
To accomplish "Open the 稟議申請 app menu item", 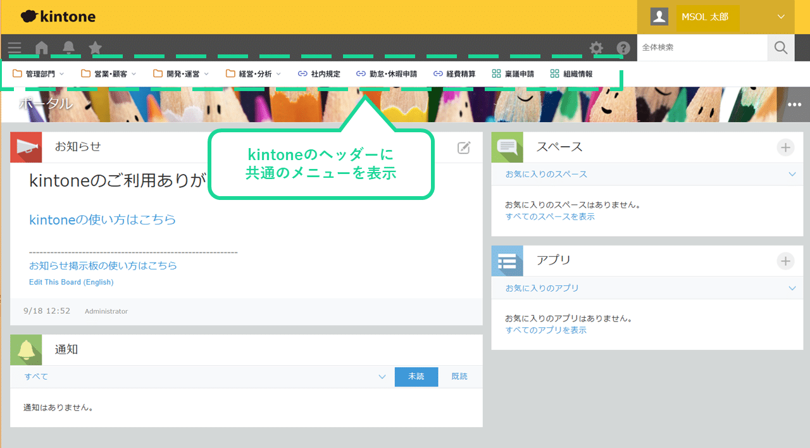I will (x=513, y=74).
